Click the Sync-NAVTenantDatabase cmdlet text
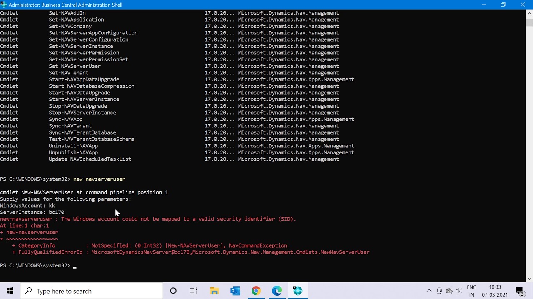The image size is (533, 299). (x=82, y=132)
